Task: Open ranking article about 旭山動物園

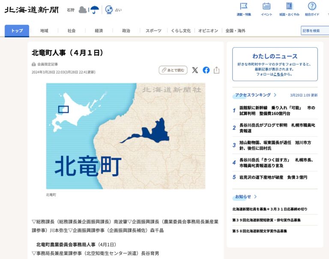Action: (x=275, y=145)
